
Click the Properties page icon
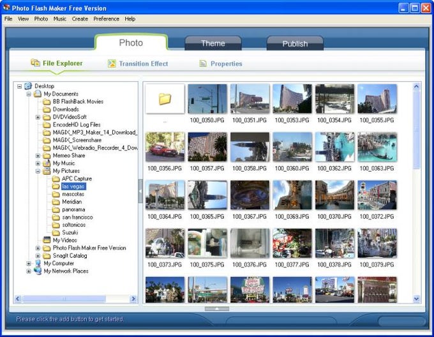point(203,64)
